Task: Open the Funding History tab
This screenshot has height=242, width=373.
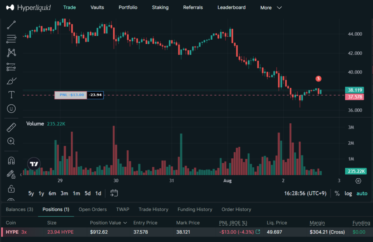Action: 195,210
